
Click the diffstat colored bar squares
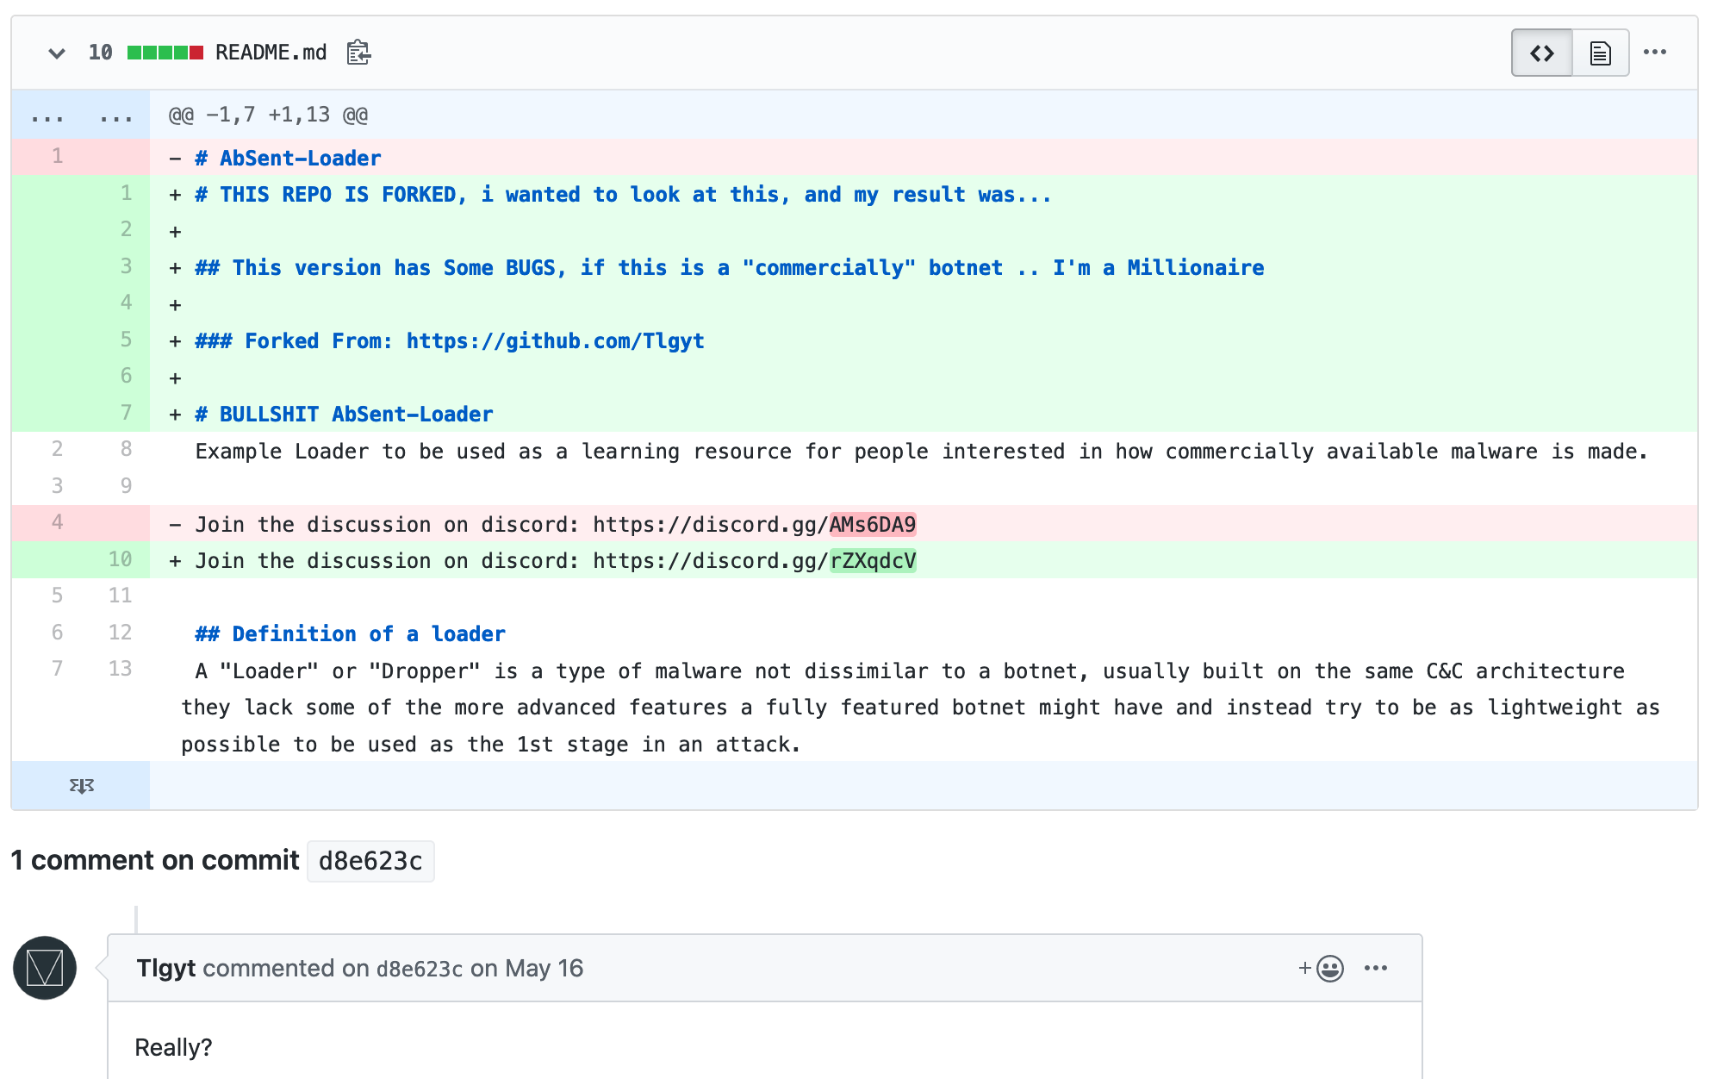click(x=165, y=53)
